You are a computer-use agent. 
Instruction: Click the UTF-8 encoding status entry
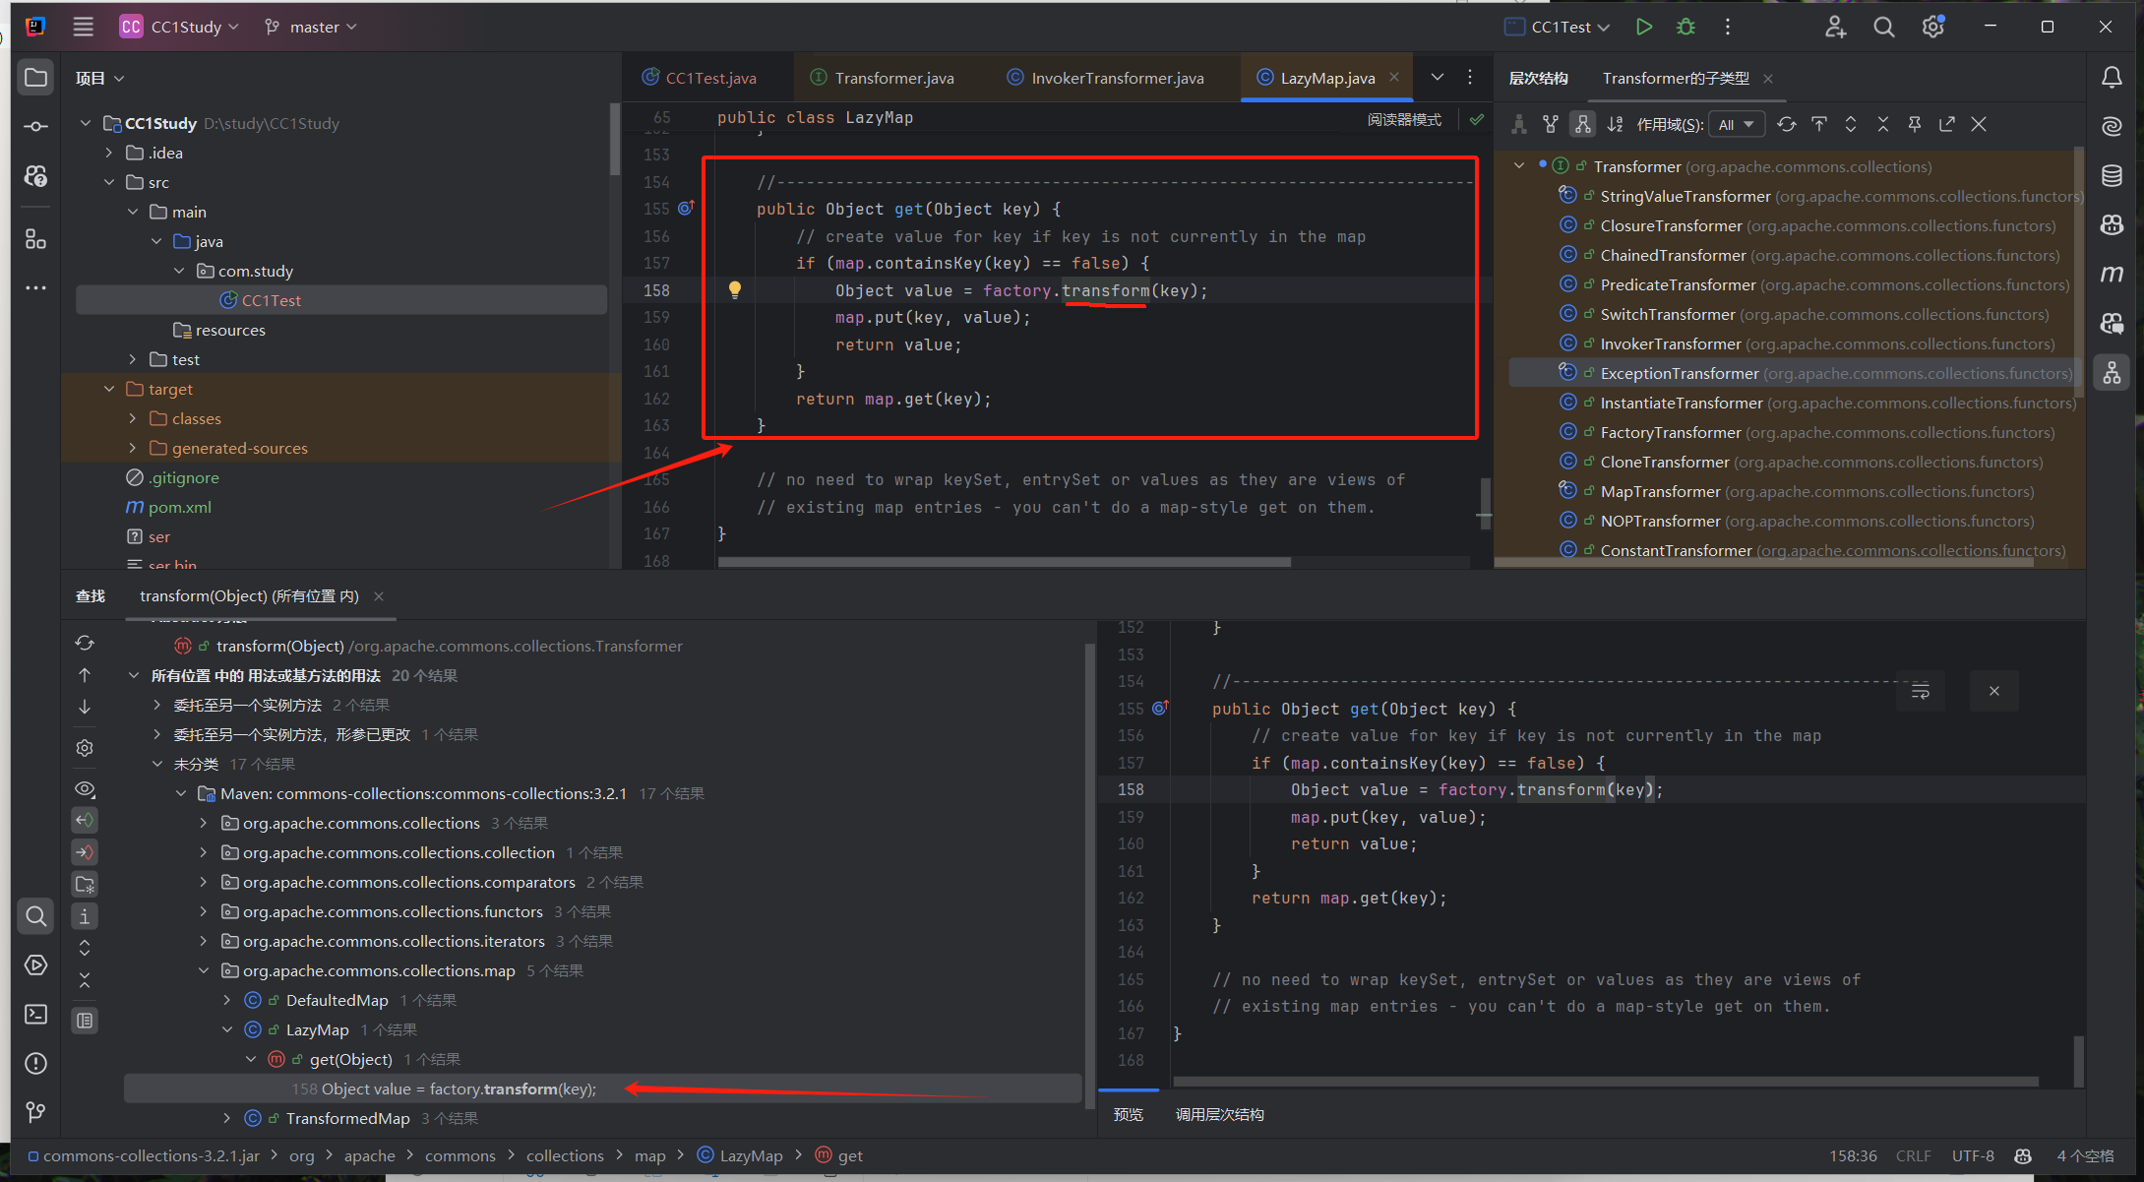(1973, 1155)
